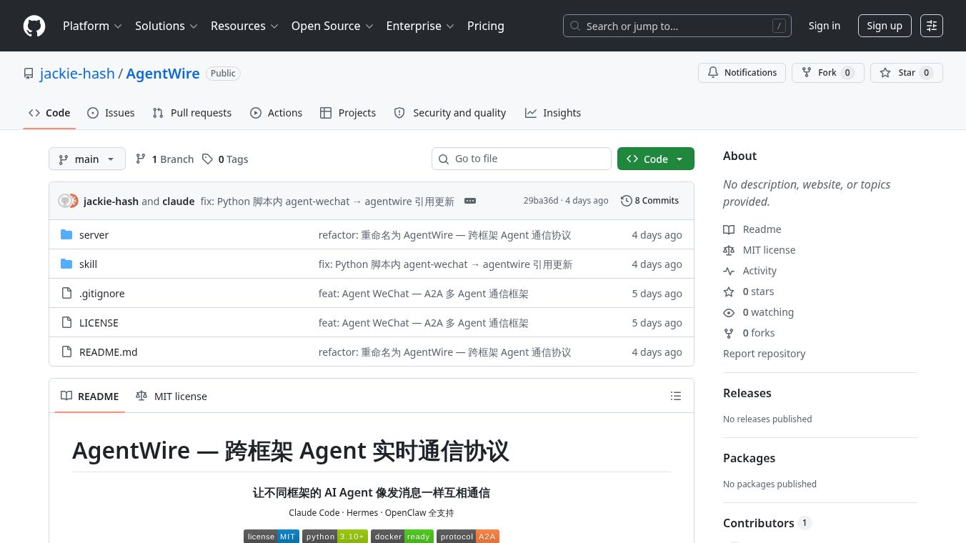Click the pulse icon next to Activity
The height and width of the screenshot is (543, 966).
coord(729,271)
